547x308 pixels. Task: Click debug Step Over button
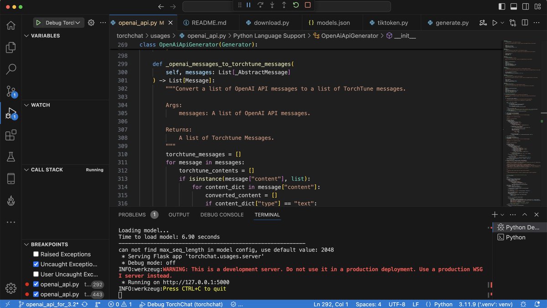coord(260,5)
